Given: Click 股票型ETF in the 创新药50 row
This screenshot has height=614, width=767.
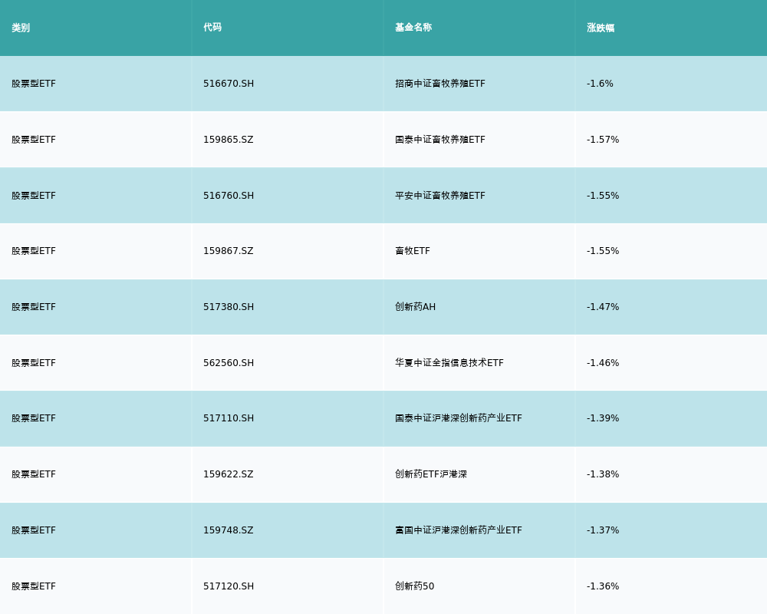Looking at the screenshot, I should (34, 586).
